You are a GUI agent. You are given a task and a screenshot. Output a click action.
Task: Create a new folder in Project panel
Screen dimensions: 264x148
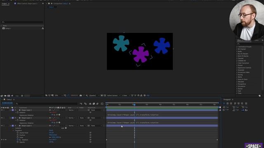5,96
